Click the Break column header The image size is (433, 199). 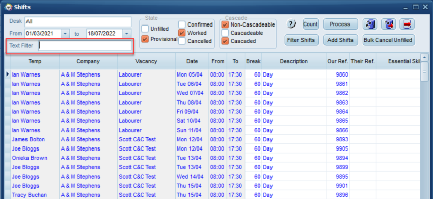point(253,61)
